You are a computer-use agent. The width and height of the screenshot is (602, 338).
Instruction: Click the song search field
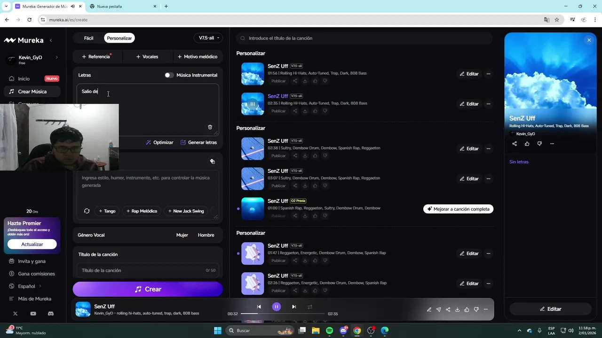click(364, 38)
